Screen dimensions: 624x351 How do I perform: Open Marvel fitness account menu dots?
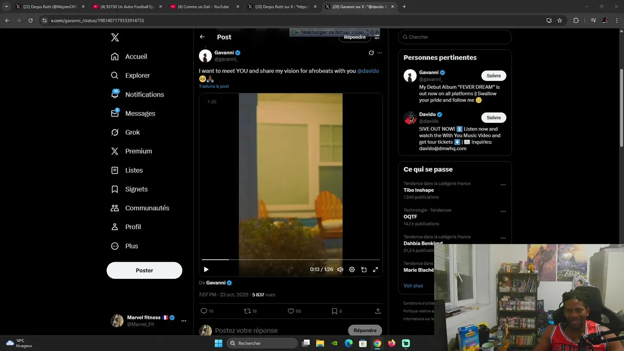point(183,321)
